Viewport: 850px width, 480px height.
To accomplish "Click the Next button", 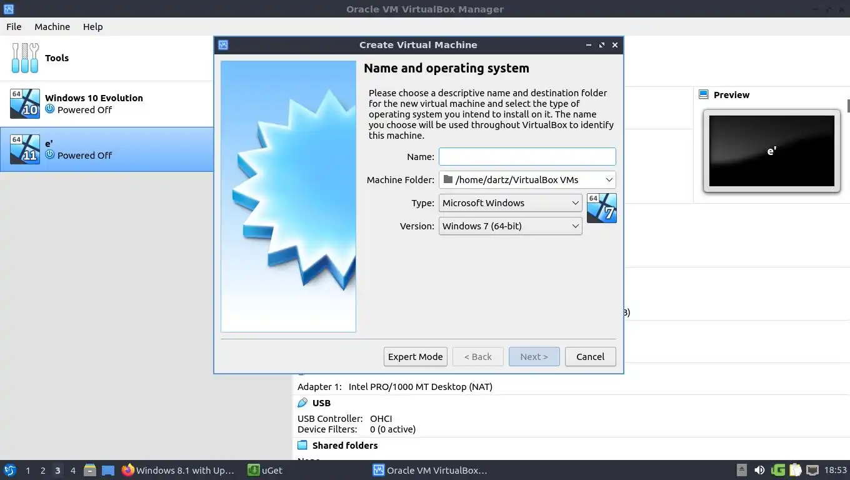I will point(534,357).
